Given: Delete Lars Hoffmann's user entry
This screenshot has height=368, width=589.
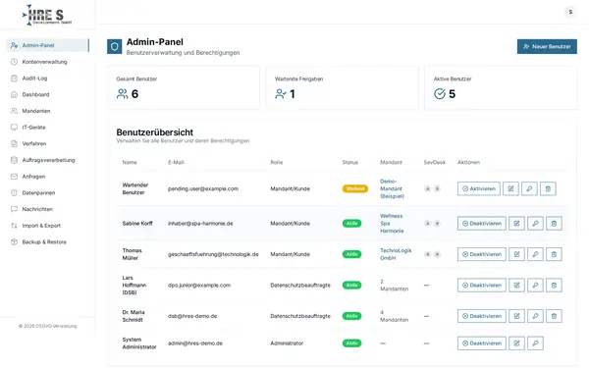Looking at the screenshot, I should [554, 286].
